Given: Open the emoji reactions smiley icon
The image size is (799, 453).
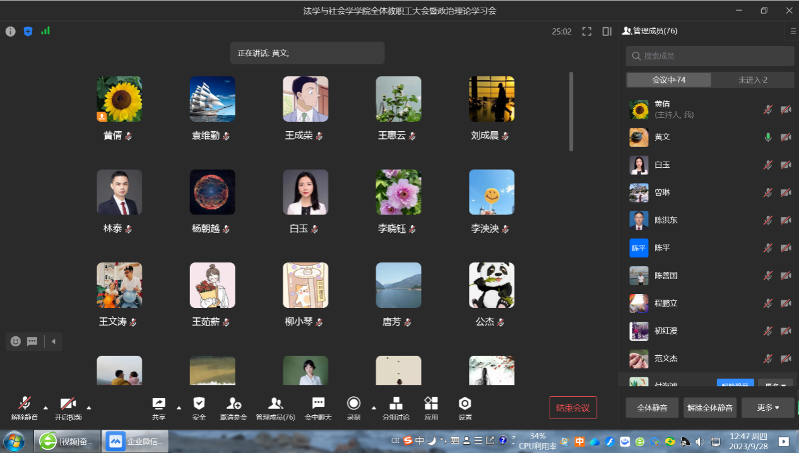Looking at the screenshot, I should pos(16,341).
